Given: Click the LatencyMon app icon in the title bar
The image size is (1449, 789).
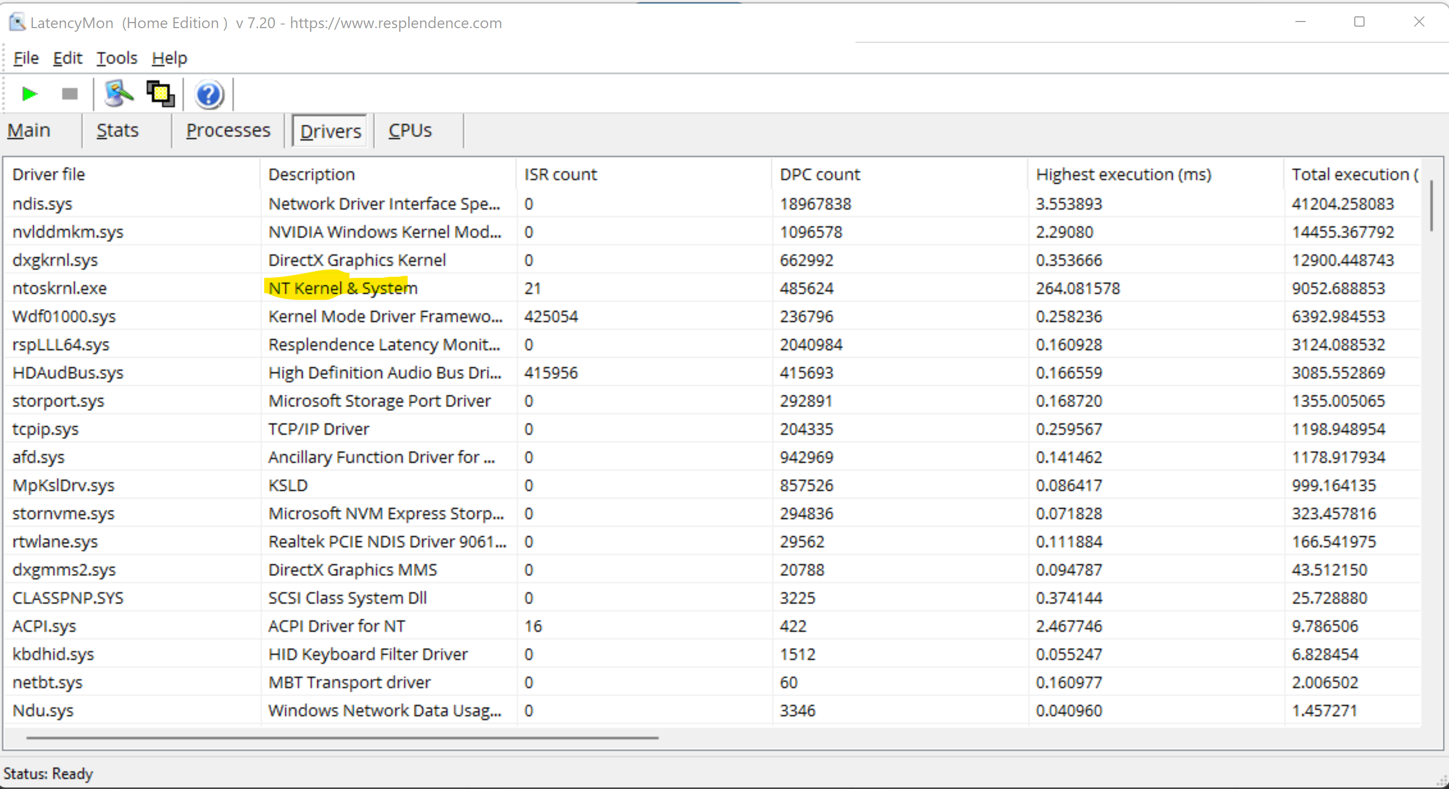Looking at the screenshot, I should click(x=17, y=23).
